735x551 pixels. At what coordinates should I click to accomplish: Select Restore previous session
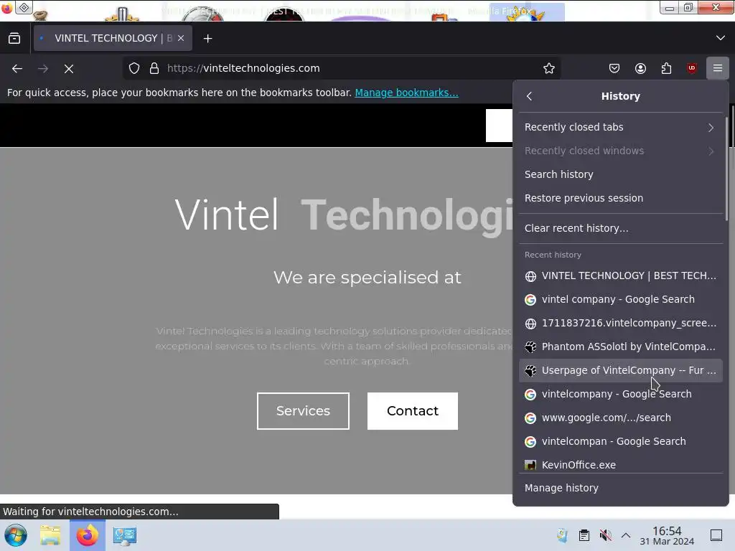621,198
